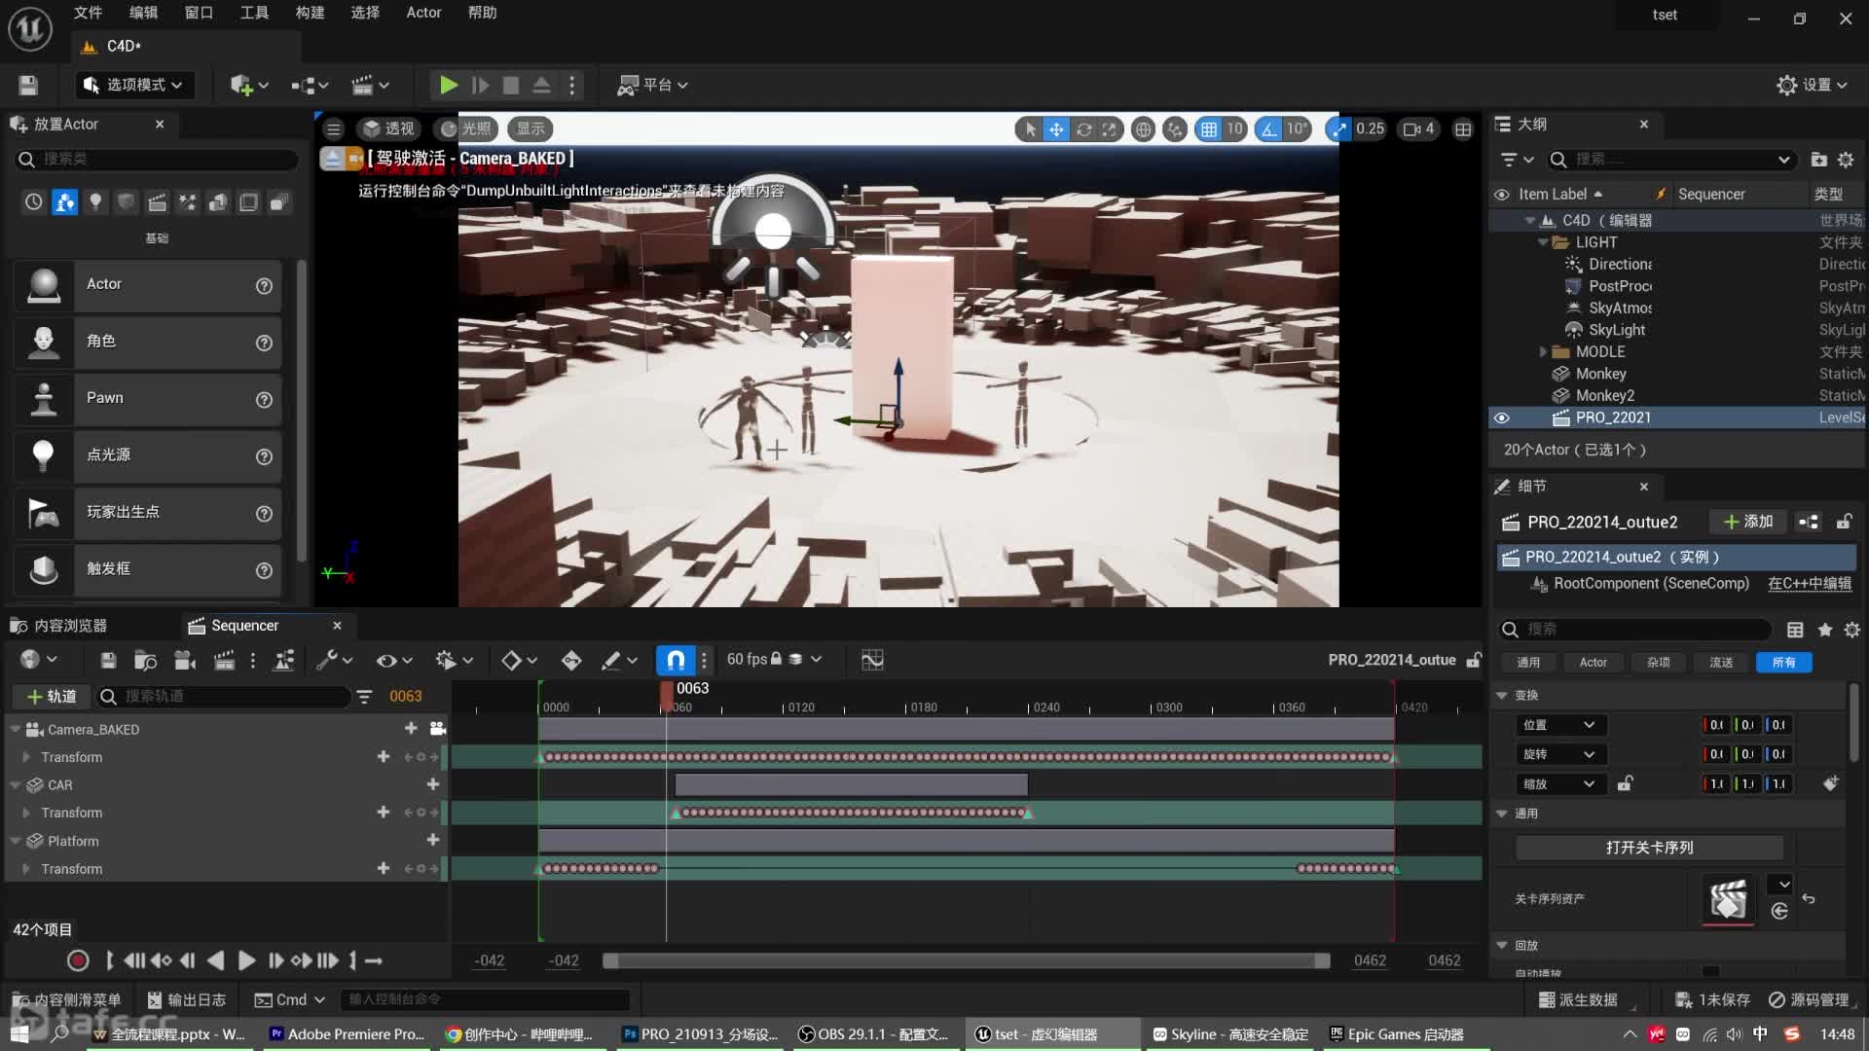Select Monkey2 in the outliner
This screenshot has width=1869, height=1051.
[1604, 396]
